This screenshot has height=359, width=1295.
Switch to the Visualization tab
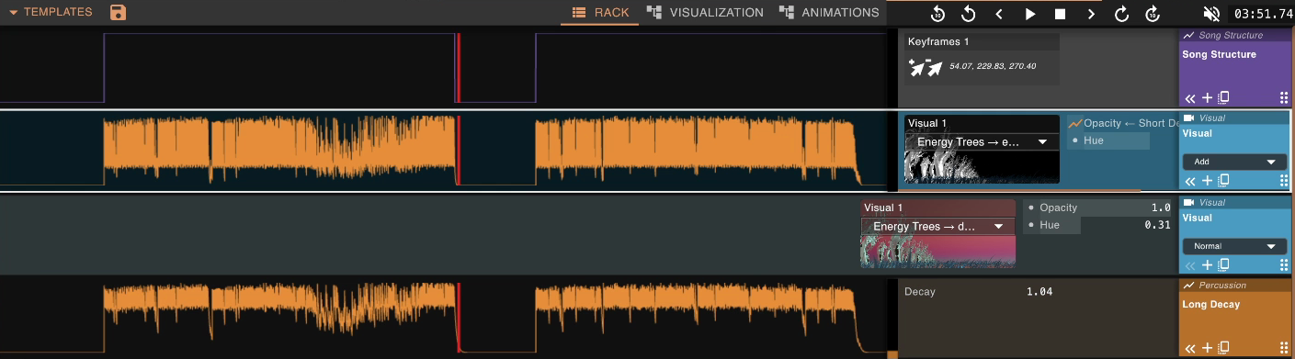point(705,13)
